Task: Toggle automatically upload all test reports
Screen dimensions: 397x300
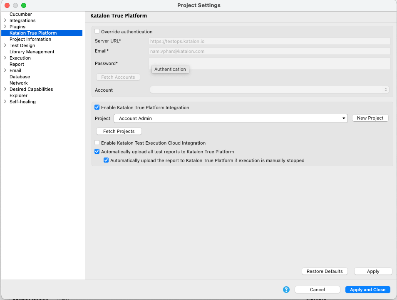Action: (x=97, y=151)
